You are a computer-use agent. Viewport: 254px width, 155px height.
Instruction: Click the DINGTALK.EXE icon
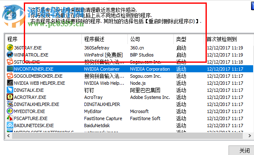pyautogui.click(x=10, y=90)
